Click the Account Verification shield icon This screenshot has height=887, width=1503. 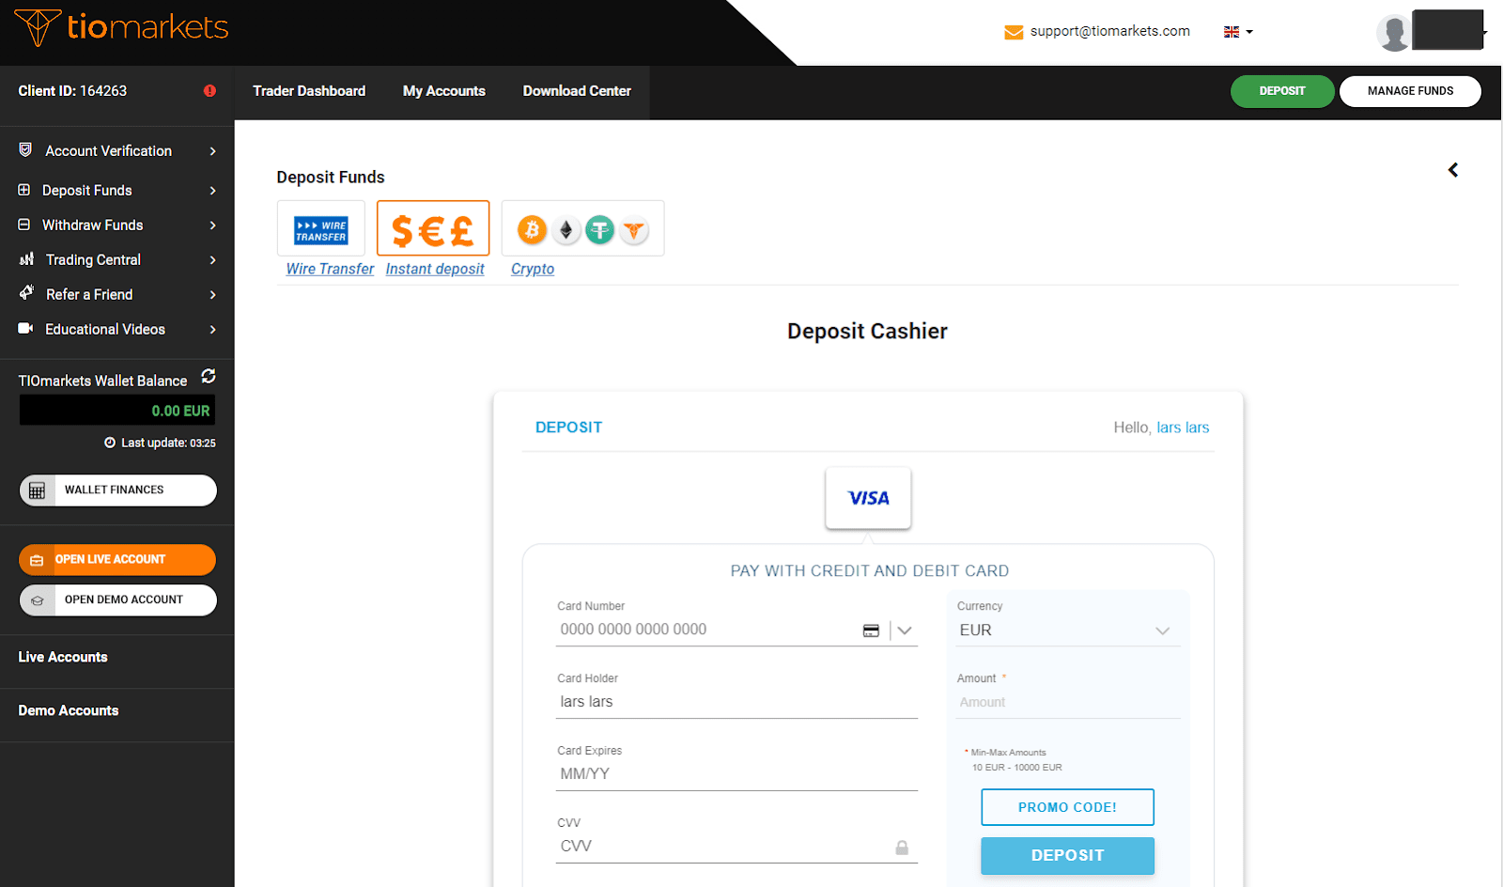point(25,150)
